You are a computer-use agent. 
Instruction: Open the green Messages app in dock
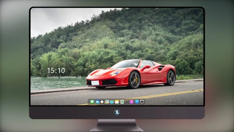(x=92, y=102)
